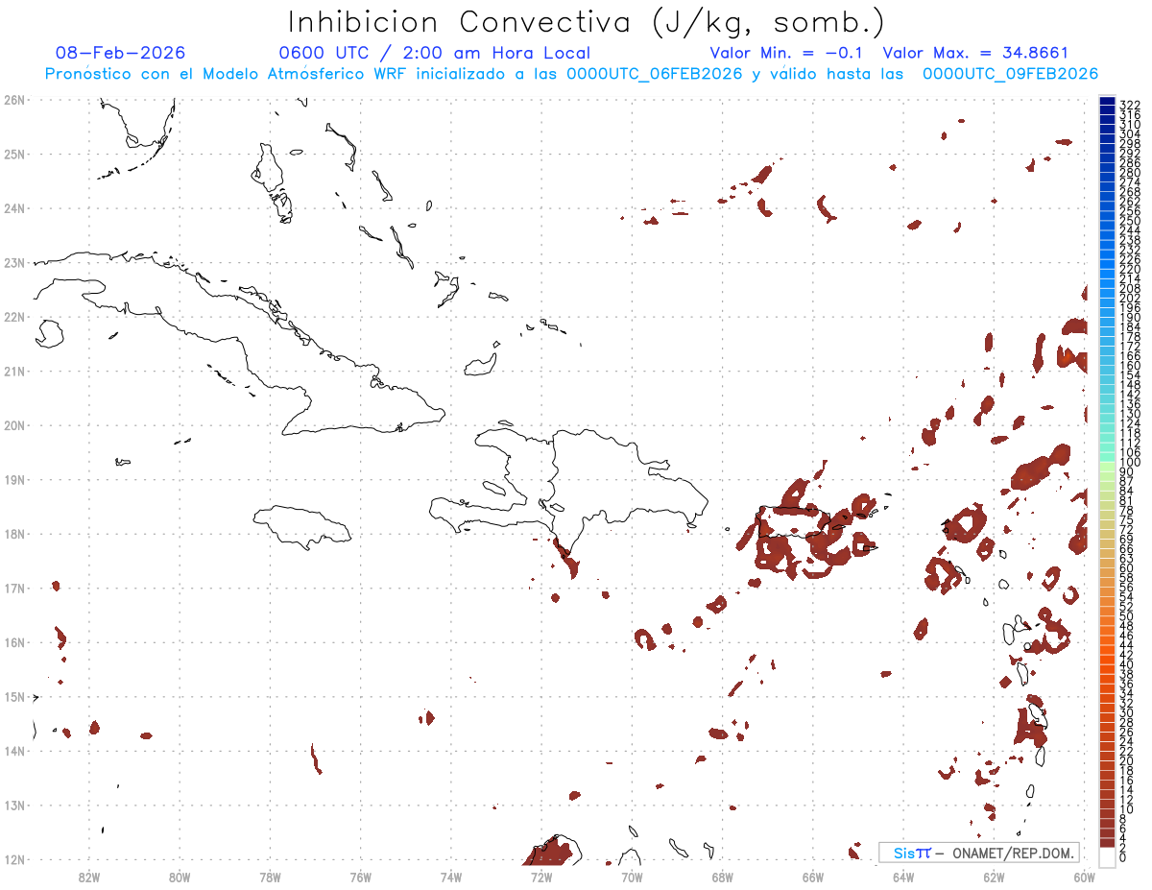Viewport: 1152px width, 890px height.
Task: Click the '60W' longitude label
Action: (x=1084, y=876)
